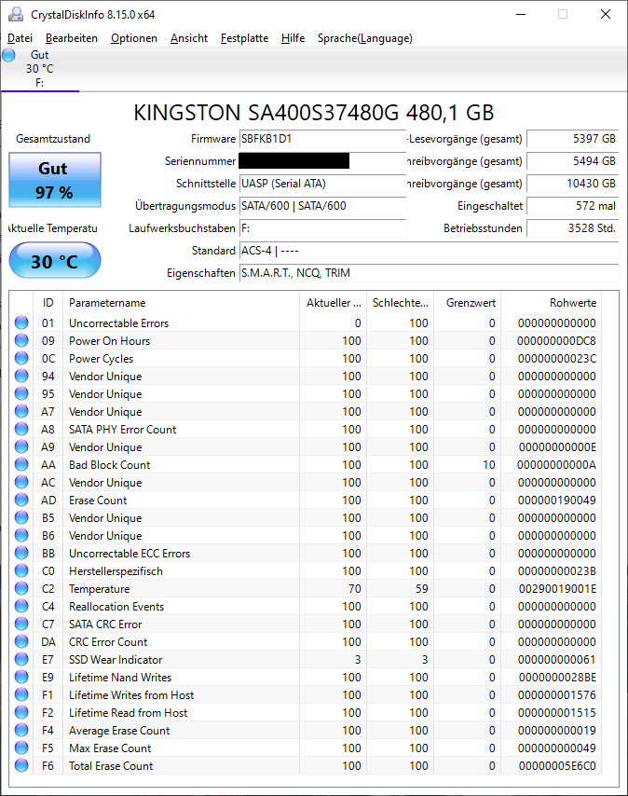Image resolution: width=628 pixels, height=796 pixels.
Task: Open the Sprache(Language) menu
Action: [x=364, y=38]
